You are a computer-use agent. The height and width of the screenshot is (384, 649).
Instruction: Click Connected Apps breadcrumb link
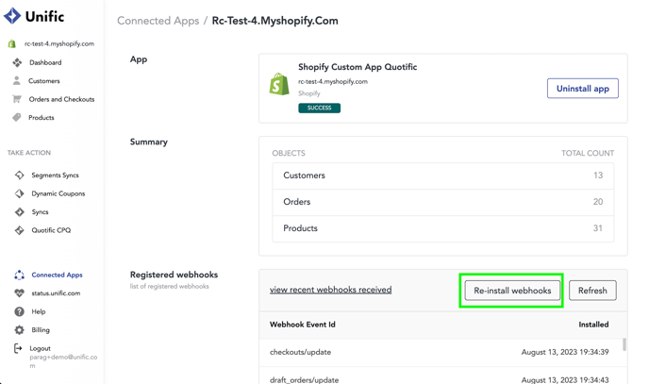(x=158, y=21)
